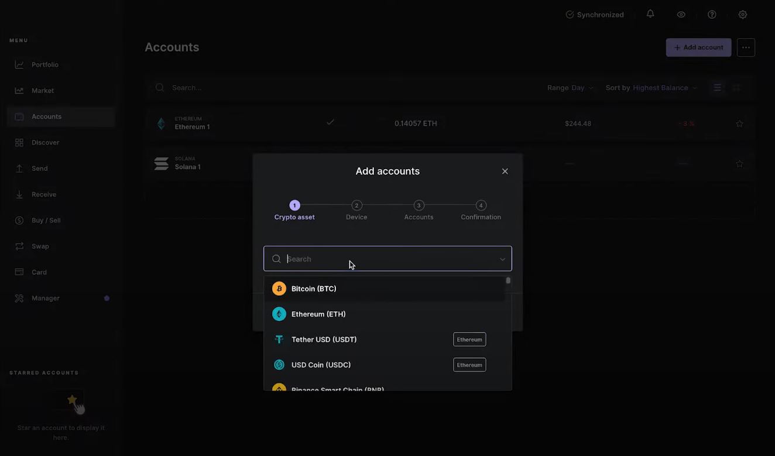The image size is (775, 456).
Task: Click the Add account button
Action: [x=698, y=47]
